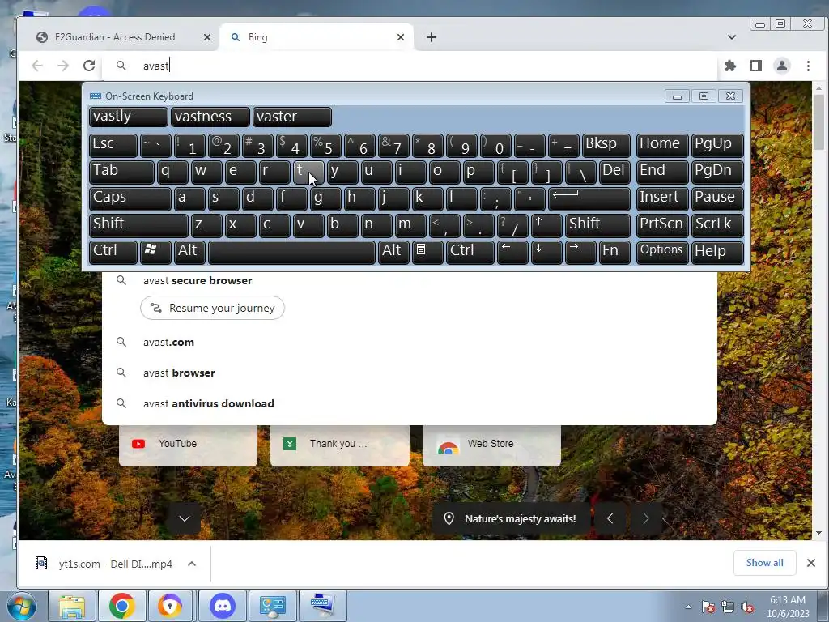This screenshot has width=829, height=622.
Task: Toggle the Caps lock key
Action: (x=130, y=198)
